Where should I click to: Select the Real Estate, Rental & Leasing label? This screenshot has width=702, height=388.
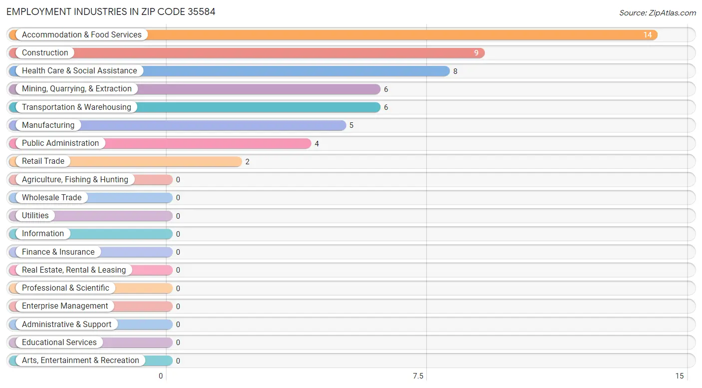point(74,270)
